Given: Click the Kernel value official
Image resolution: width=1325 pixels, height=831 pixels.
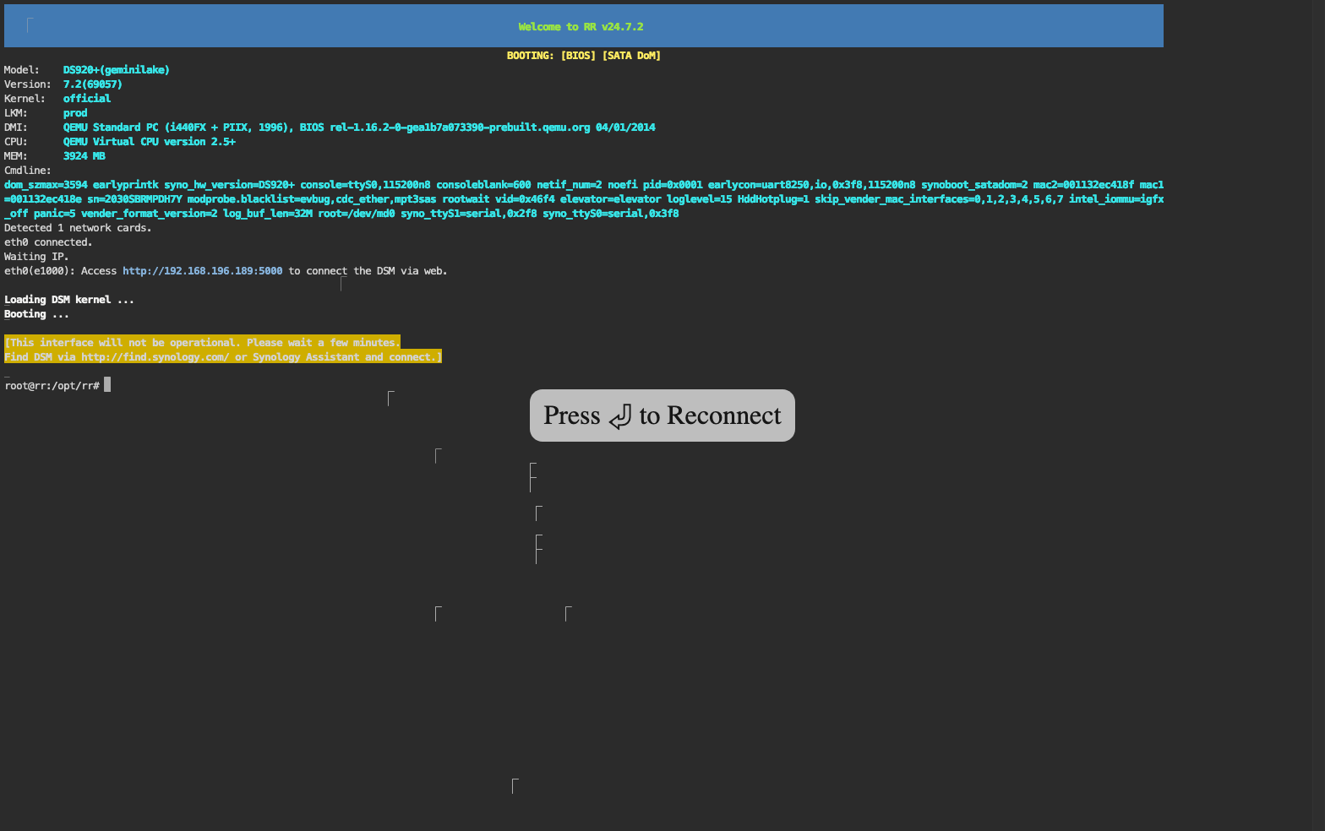Looking at the screenshot, I should pos(86,99).
